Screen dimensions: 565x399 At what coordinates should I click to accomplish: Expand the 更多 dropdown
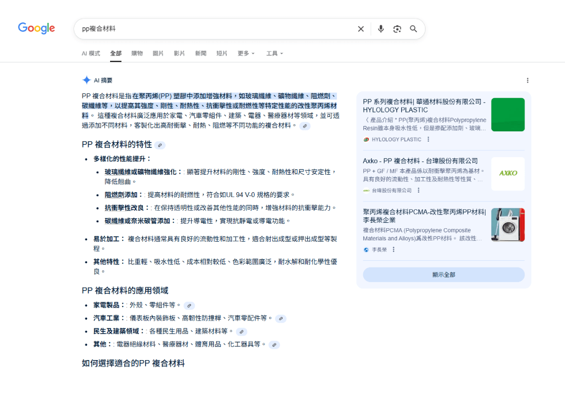coord(246,54)
